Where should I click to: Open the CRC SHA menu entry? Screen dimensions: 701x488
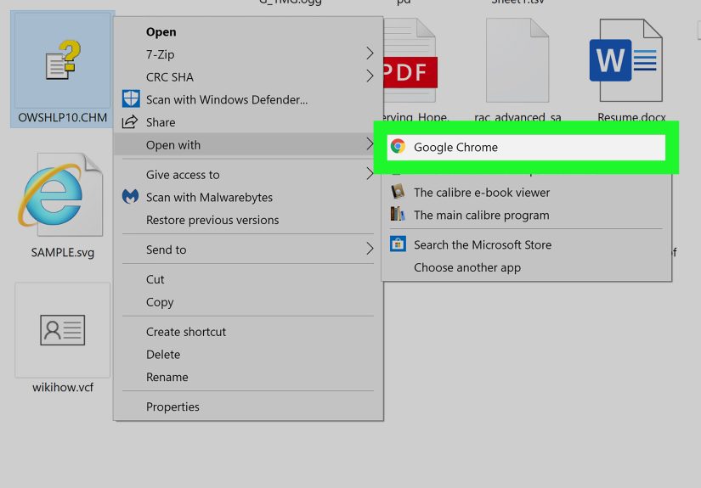(x=249, y=76)
